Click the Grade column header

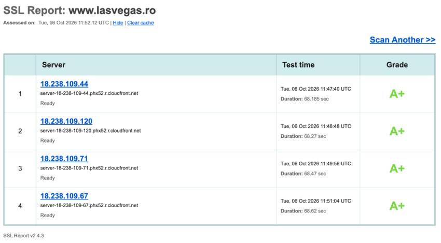point(397,65)
